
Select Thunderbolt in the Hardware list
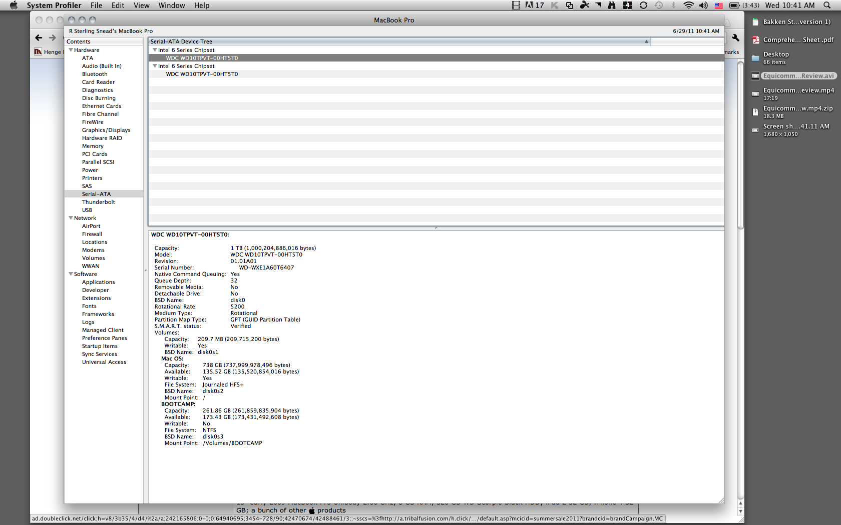[99, 202]
